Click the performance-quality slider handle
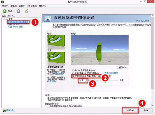The height and width of the screenshot is (115, 155). (86, 80)
